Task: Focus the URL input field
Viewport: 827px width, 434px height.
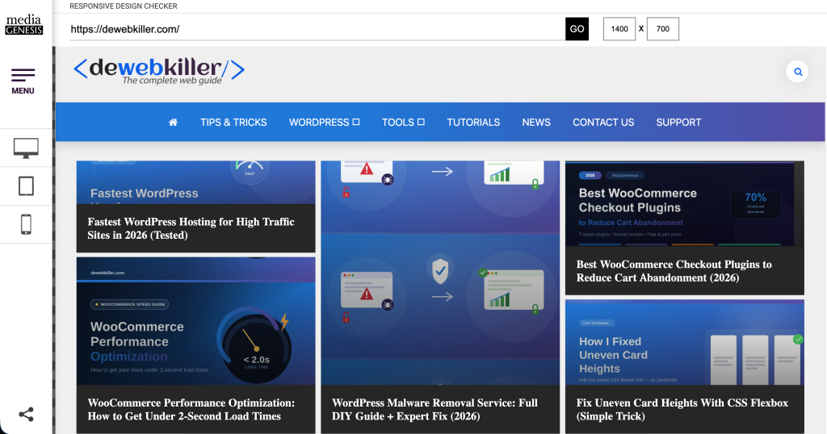Action: point(317,29)
